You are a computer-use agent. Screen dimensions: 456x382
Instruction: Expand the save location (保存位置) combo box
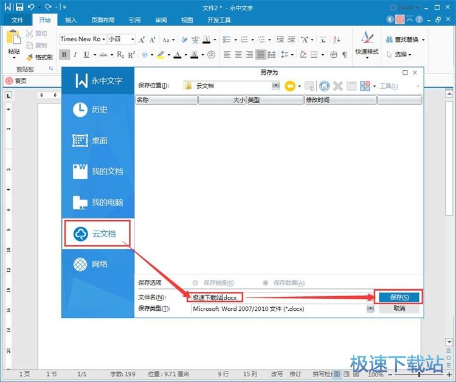(x=275, y=86)
